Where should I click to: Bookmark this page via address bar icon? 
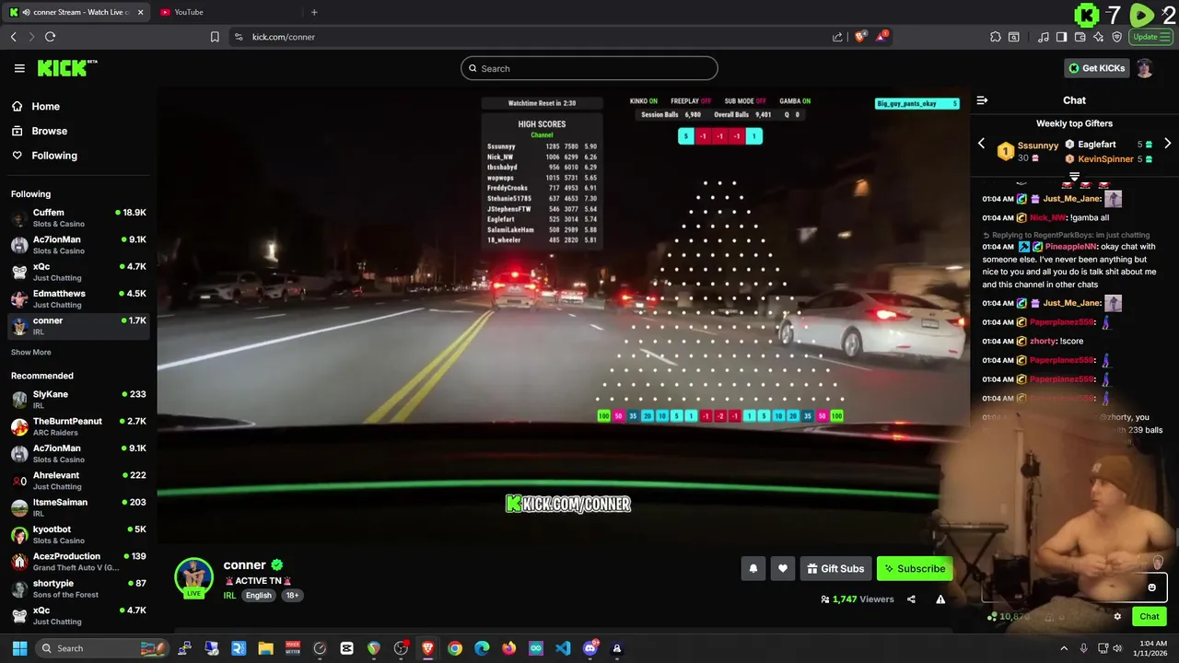tap(215, 37)
